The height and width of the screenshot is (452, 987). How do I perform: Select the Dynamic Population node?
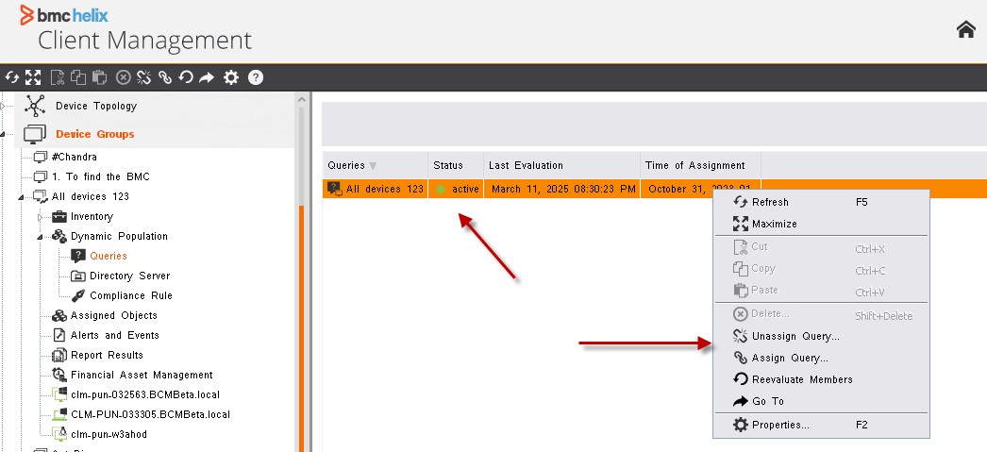[x=119, y=236]
